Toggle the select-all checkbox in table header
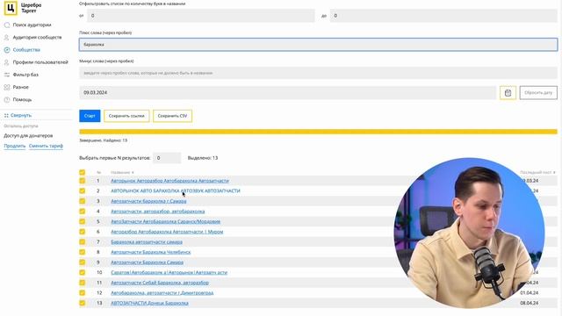The height and width of the screenshot is (316, 562). 82,172
